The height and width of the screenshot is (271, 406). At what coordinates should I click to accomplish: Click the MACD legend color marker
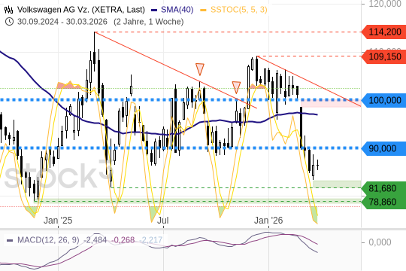pyautogui.click(x=10, y=240)
